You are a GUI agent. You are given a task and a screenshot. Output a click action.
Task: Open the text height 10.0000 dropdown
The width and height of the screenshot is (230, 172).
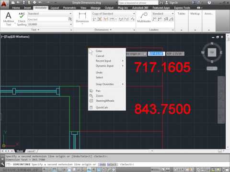(71, 24)
